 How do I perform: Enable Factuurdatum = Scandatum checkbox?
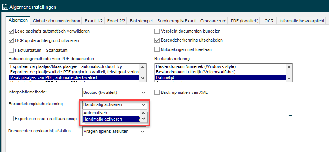click(x=11, y=50)
